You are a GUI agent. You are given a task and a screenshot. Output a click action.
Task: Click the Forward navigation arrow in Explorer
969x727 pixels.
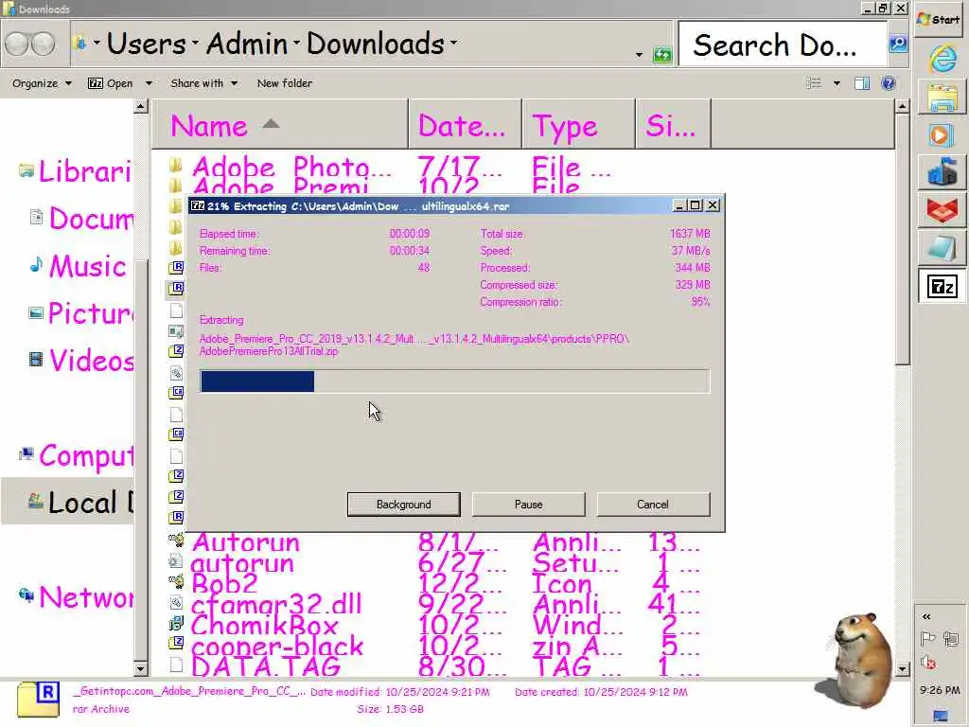point(43,44)
